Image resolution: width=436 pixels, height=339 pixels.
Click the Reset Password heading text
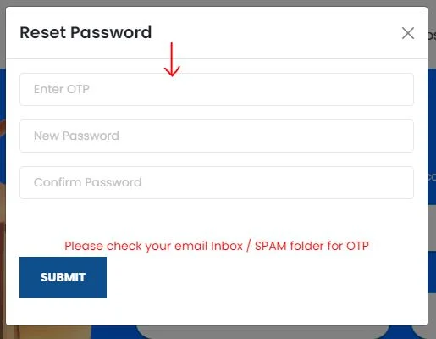click(86, 32)
